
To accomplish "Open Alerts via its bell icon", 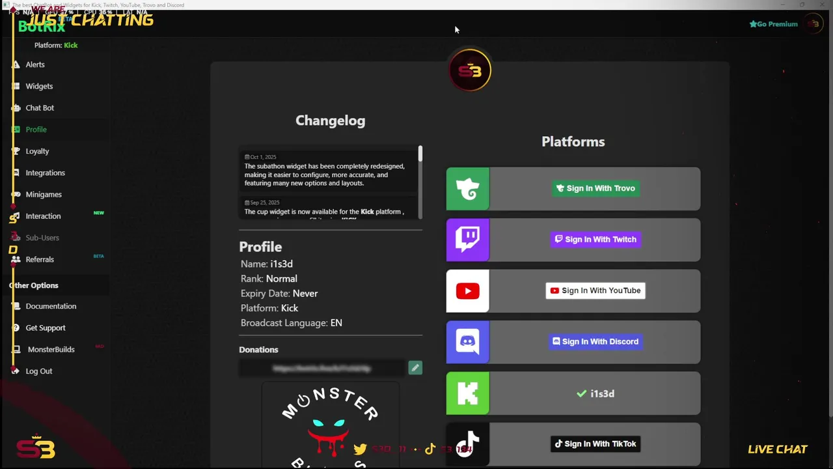I will pyautogui.click(x=16, y=64).
